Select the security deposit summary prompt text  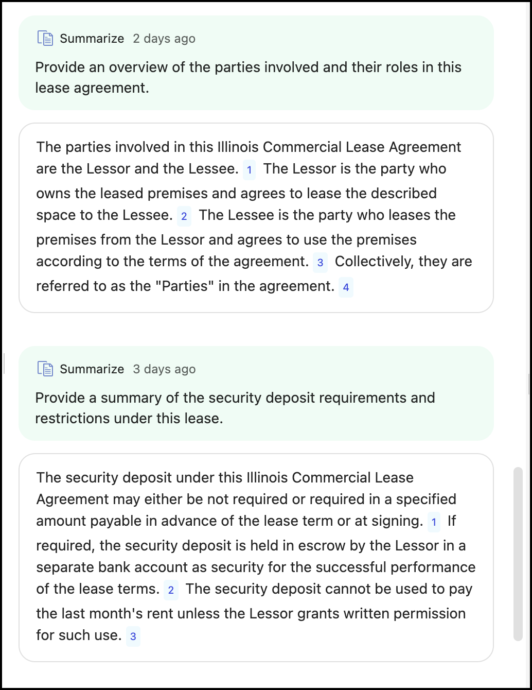(x=235, y=408)
